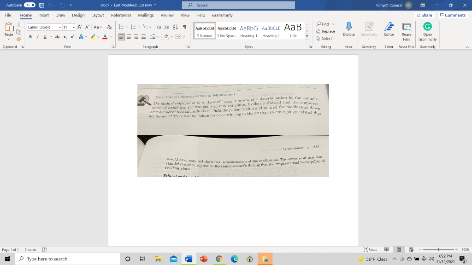The image size is (472, 265).
Task: Apply red font color
Action: click(105, 37)
